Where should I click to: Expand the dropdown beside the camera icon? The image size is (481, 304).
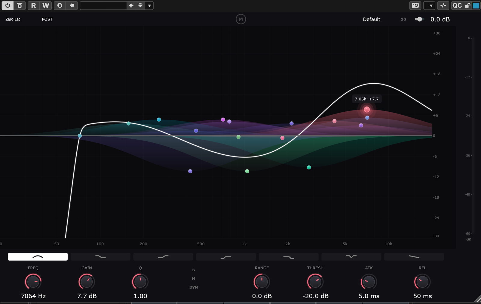tap(431, 5)
